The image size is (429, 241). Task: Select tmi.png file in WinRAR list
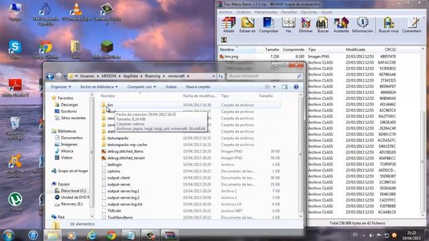[x=231, y=56]
